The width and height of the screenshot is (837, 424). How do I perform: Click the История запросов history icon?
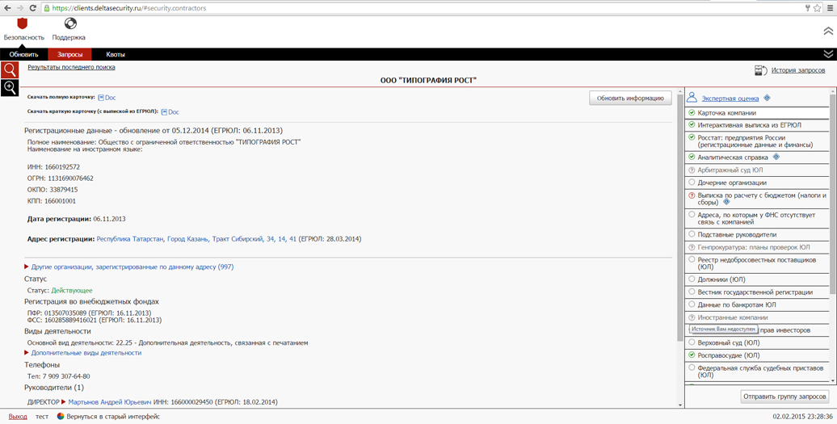761,70
